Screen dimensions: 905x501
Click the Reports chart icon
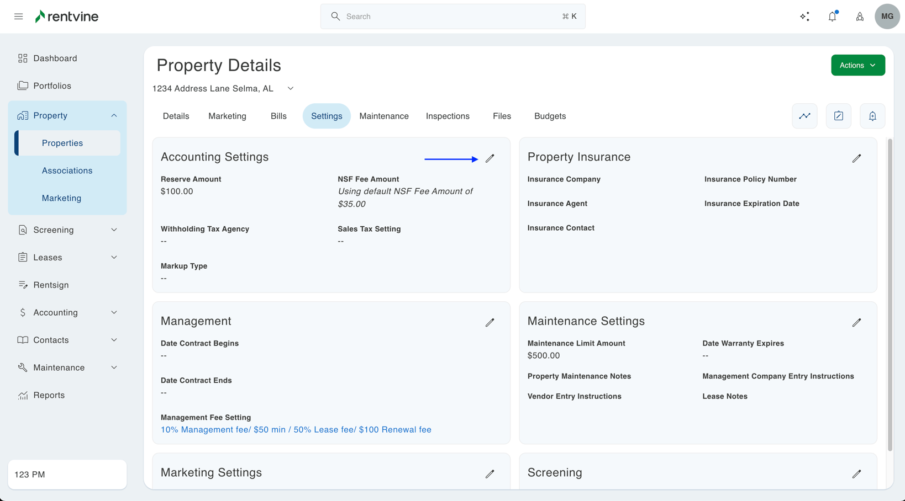(23, 396)
